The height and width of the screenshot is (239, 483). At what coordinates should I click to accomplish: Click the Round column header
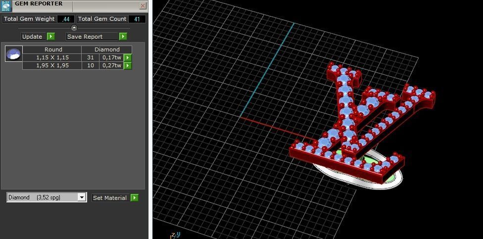(x=52, y=49)
